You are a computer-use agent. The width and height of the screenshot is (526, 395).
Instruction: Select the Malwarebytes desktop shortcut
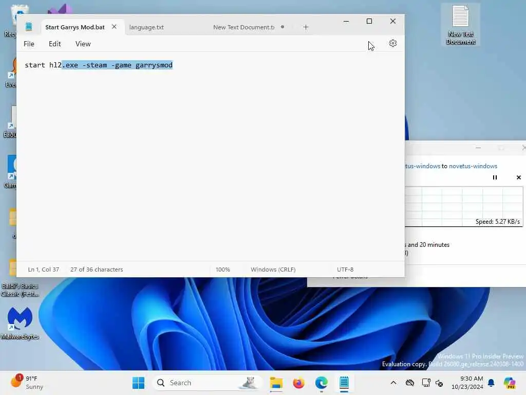20,323
